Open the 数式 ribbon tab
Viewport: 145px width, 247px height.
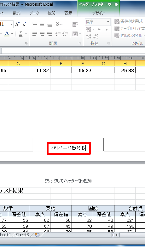click(17, 13)
